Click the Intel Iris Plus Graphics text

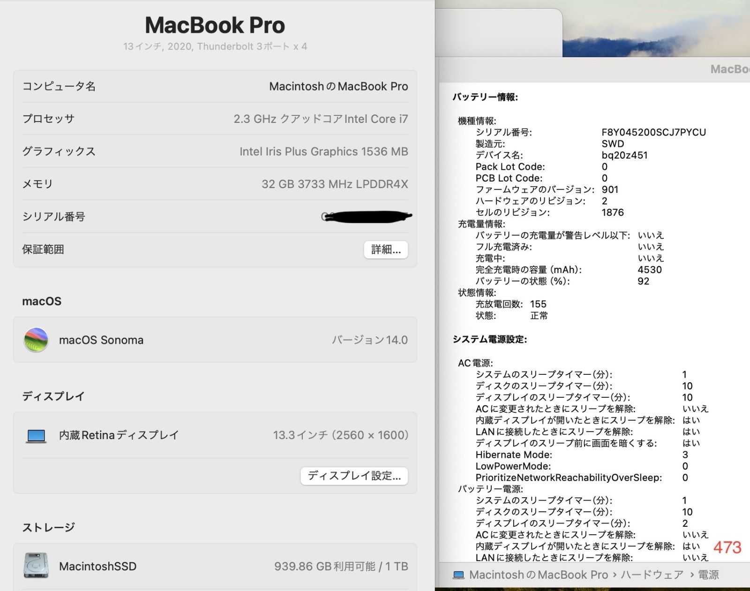(323, 152)
